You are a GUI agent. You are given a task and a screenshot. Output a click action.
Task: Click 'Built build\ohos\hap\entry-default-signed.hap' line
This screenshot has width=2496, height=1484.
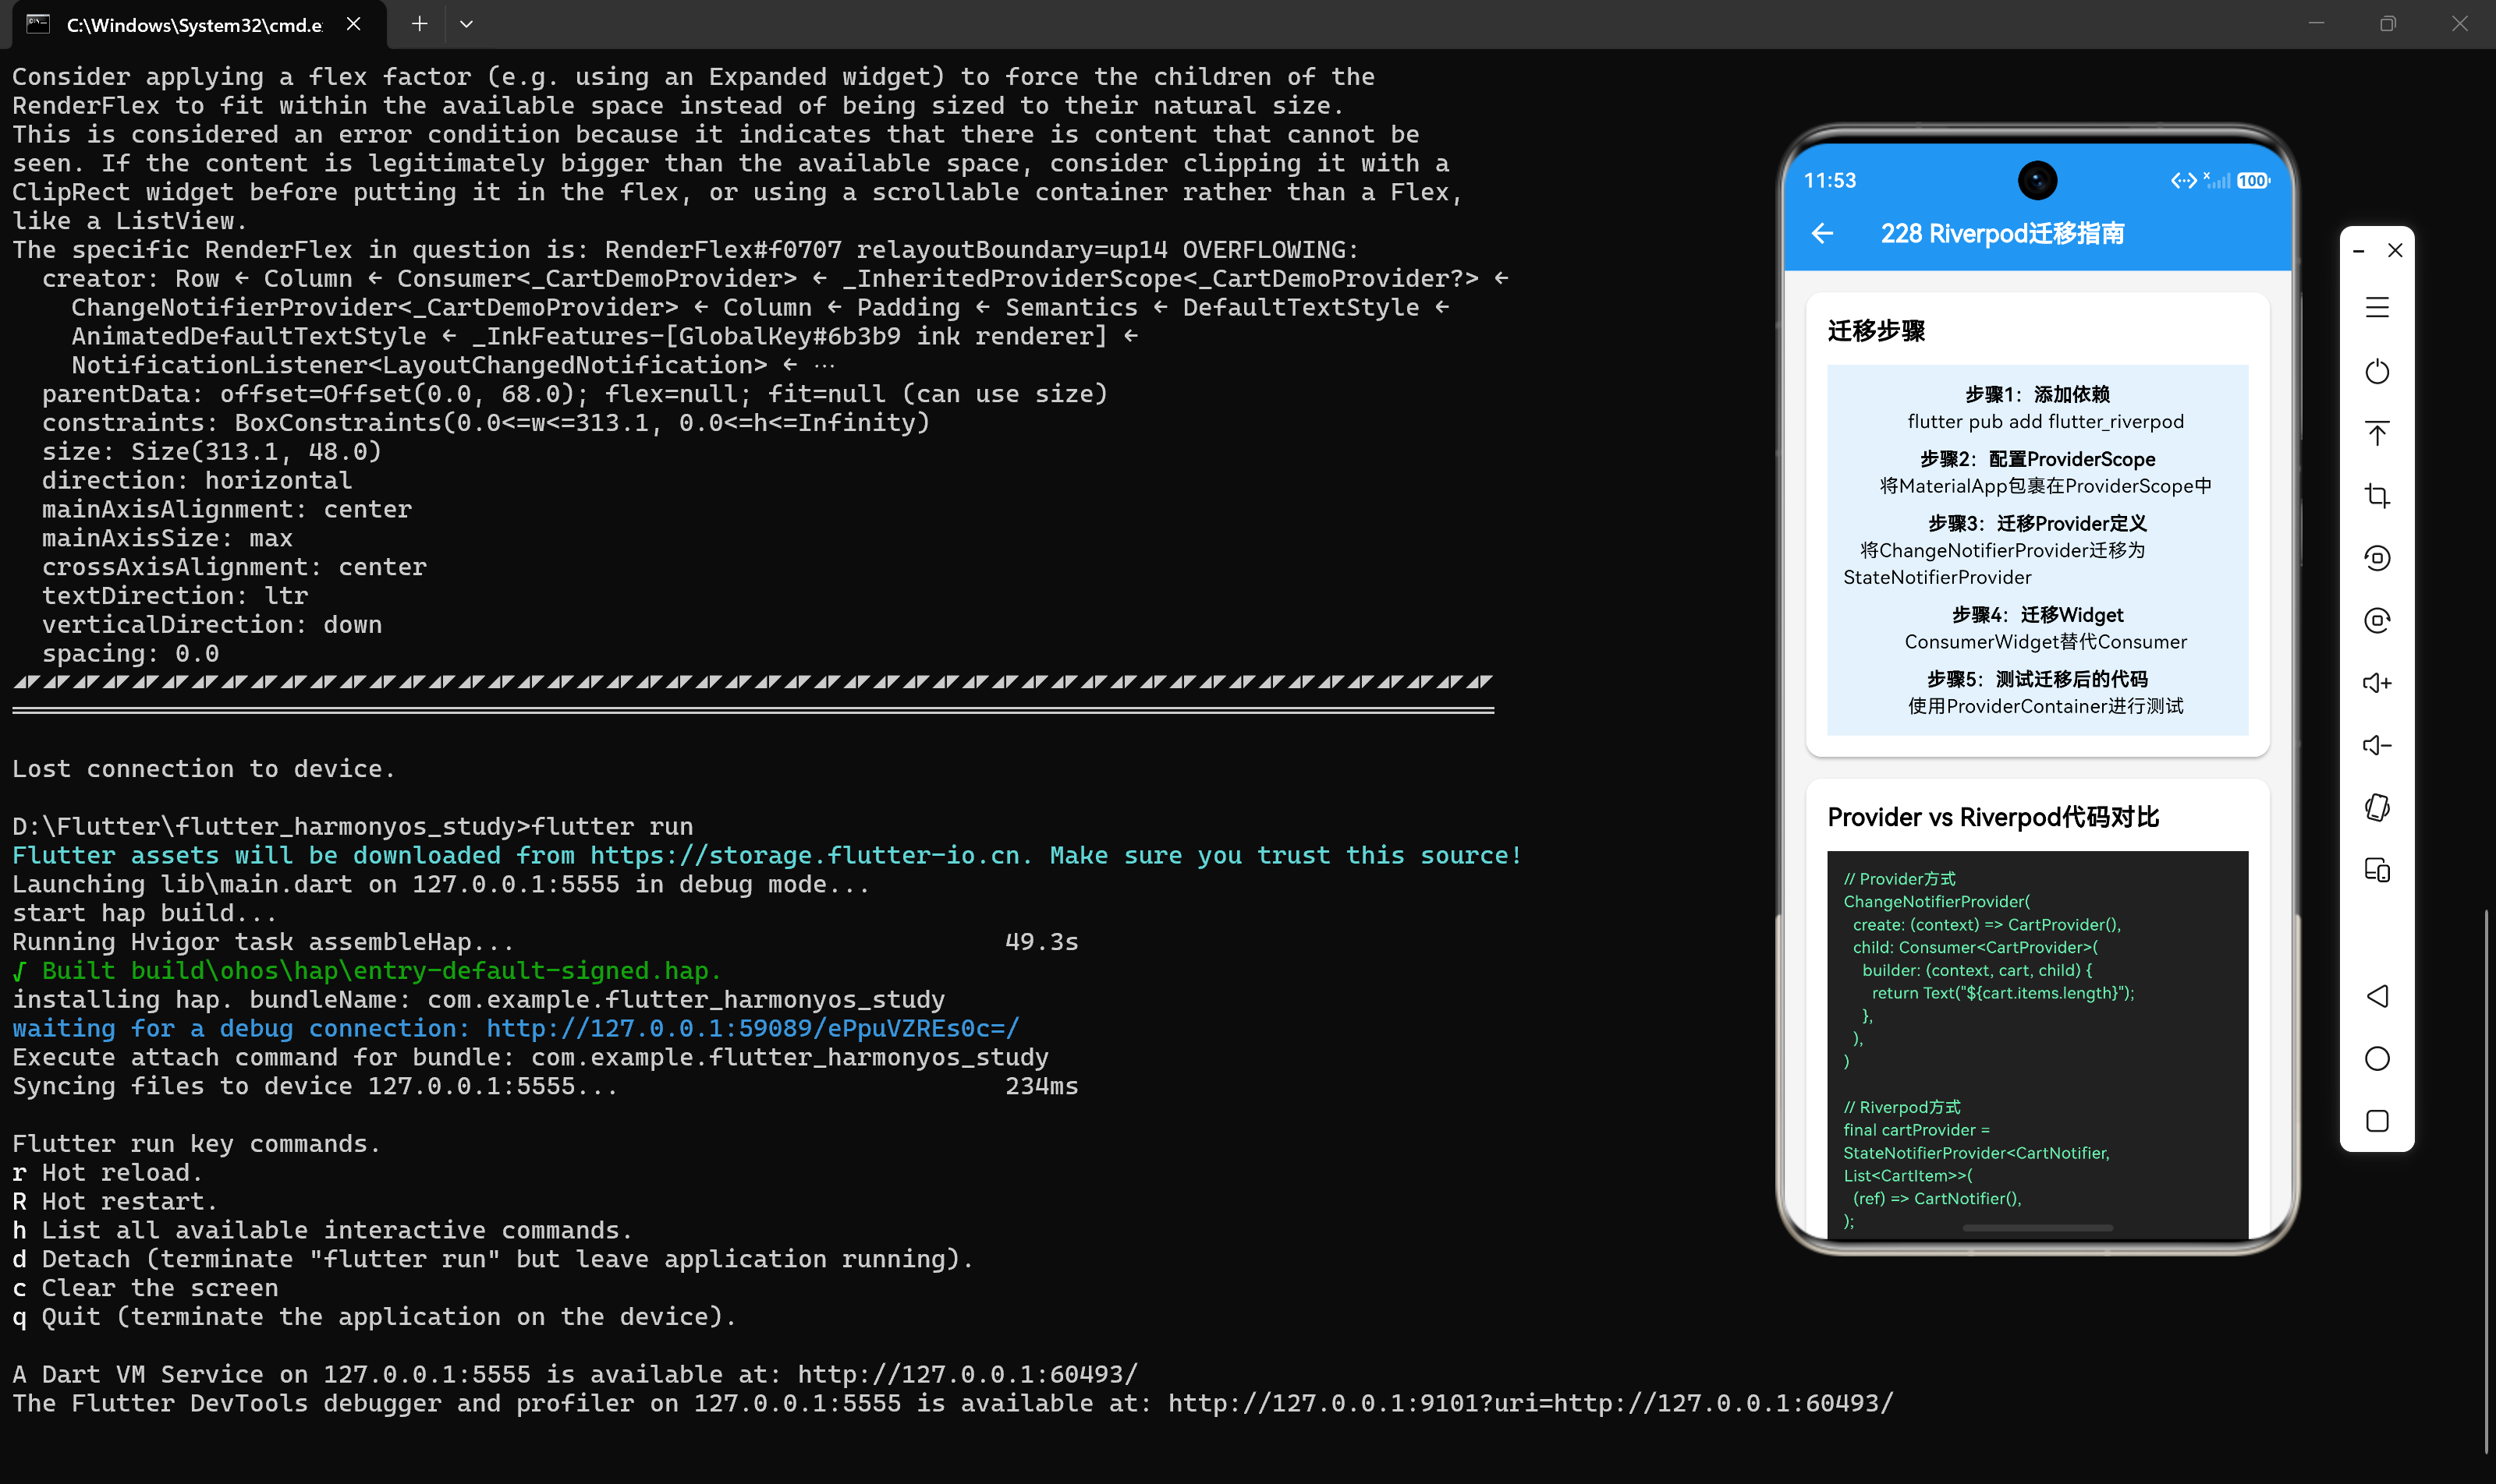367,971
